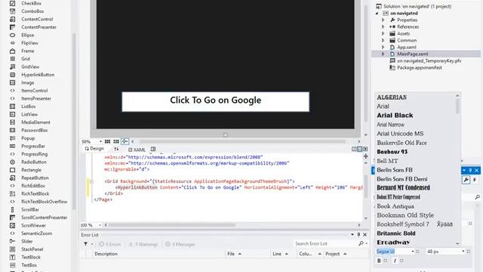Switch to vertical split view

(354, 149)
